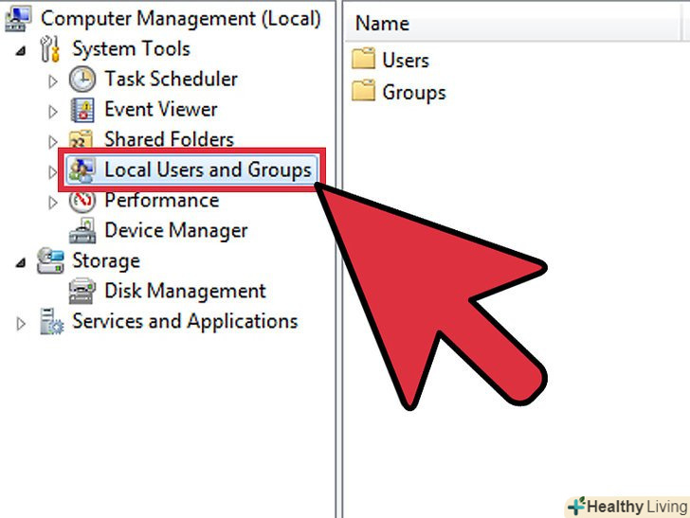Viewport: 690px width, 518px height.
Task: Select the Disk Management label
Action: (185, 291)
